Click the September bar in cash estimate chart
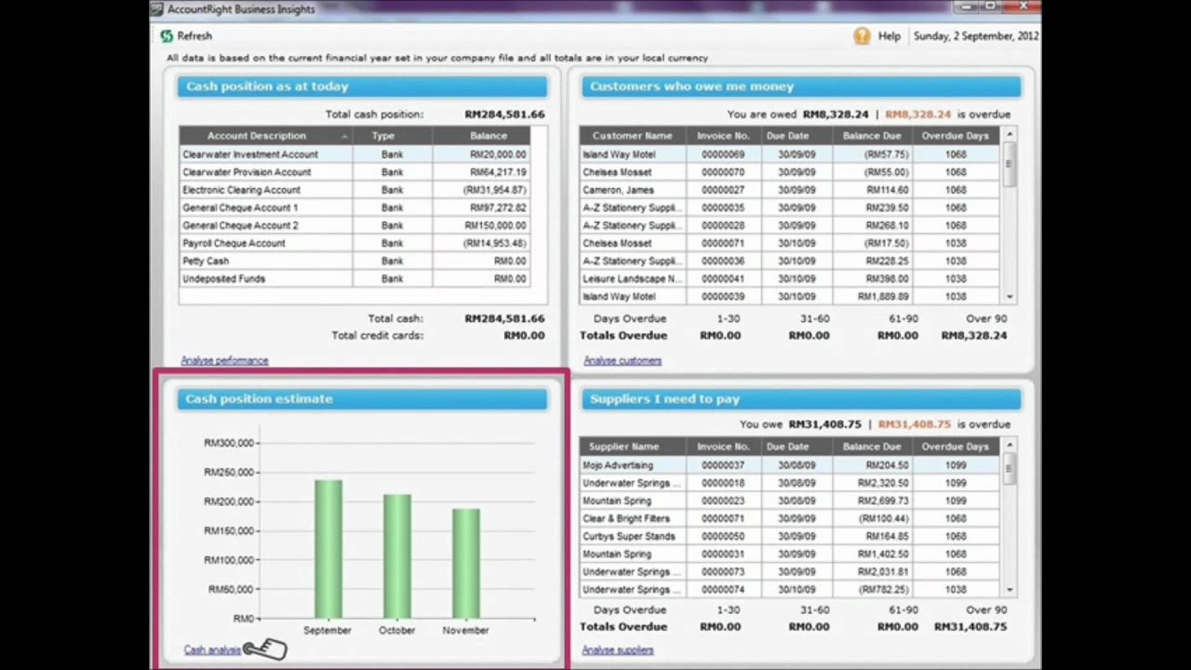Screen dimensions: 1191x670 pos(328,549)
